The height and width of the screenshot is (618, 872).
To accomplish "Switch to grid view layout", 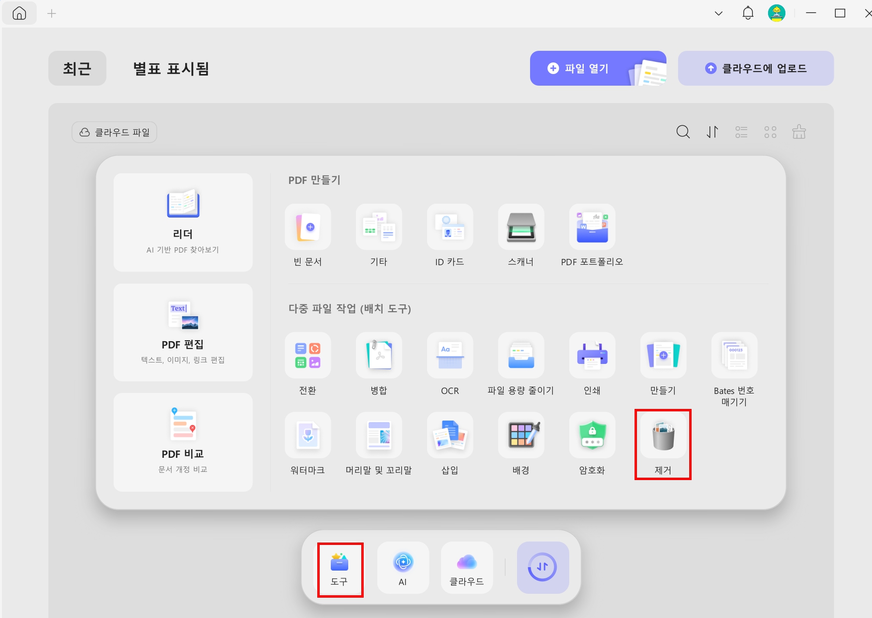I will tap(770, 132).
